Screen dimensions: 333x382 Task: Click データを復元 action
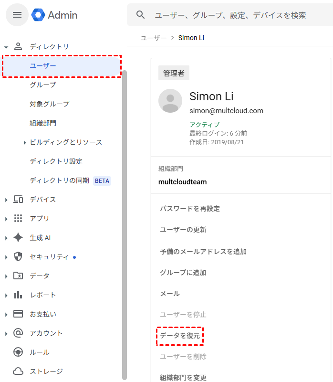click(x=180, y=336)
